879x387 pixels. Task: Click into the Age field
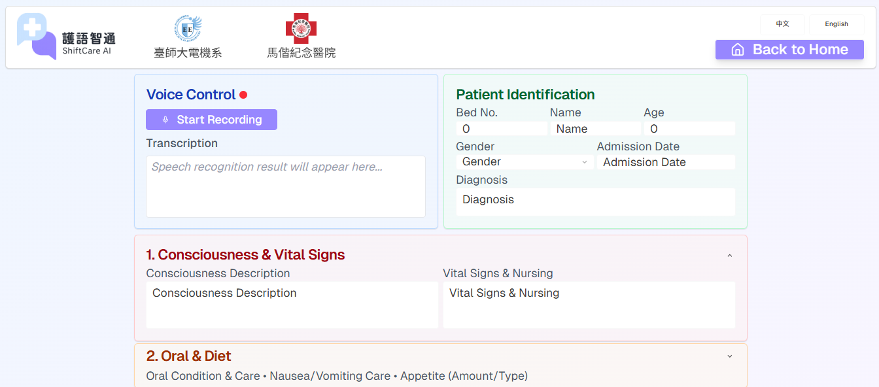pos(689,129)
